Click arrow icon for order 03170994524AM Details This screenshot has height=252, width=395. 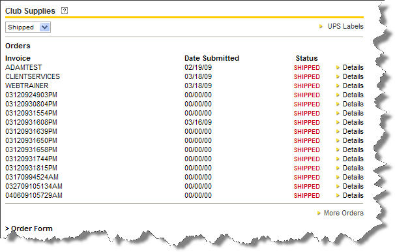338,177
